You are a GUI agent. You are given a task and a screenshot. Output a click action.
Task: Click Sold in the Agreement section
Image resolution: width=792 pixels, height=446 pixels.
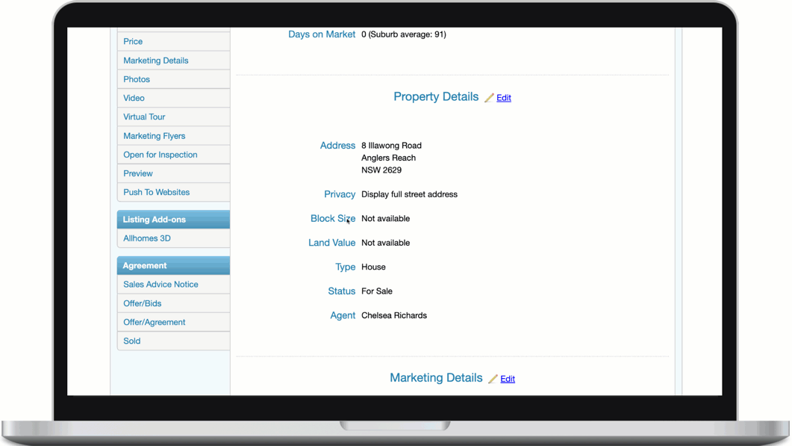pos(131,341)
